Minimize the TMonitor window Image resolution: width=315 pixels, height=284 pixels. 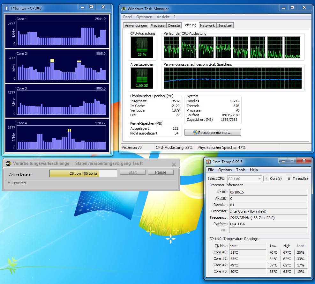click(83, 7)
